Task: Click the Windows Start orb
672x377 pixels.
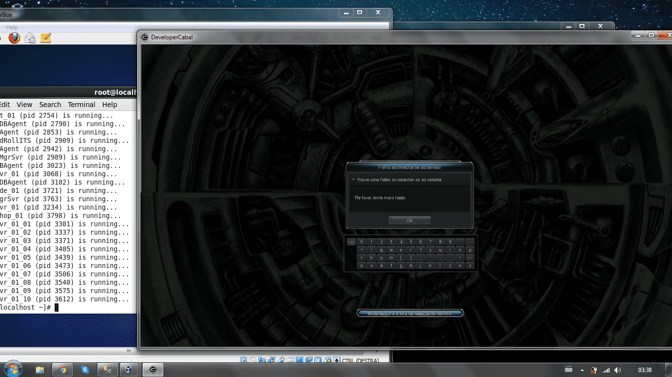Action: tap(12, 369)
